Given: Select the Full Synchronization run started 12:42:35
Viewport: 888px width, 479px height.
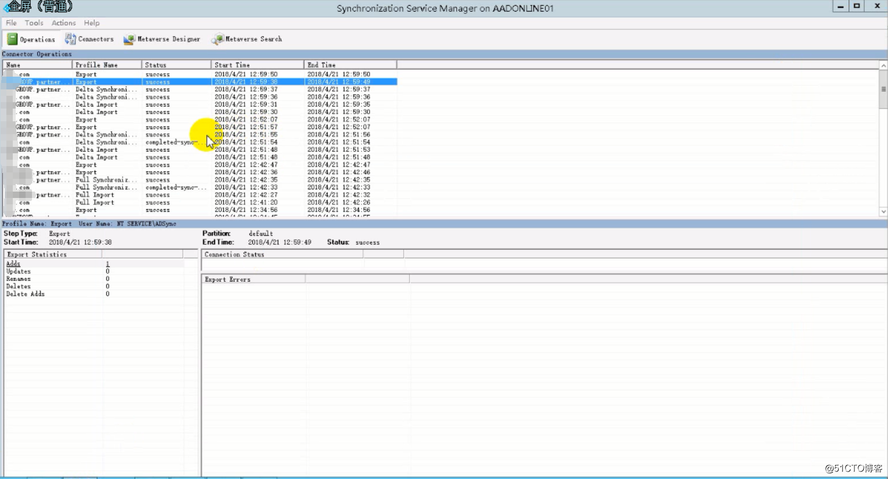Looking at the screenshot, I should (200, 180).
